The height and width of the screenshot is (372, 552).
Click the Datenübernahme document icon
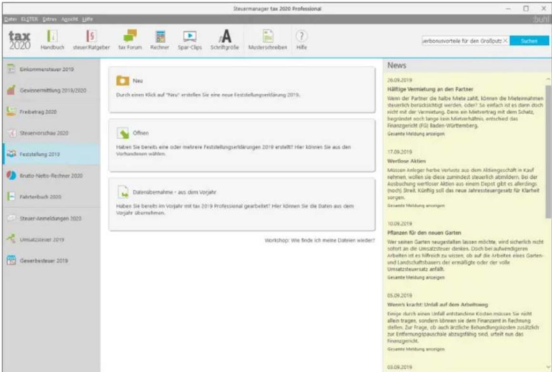tap(123, 192)
